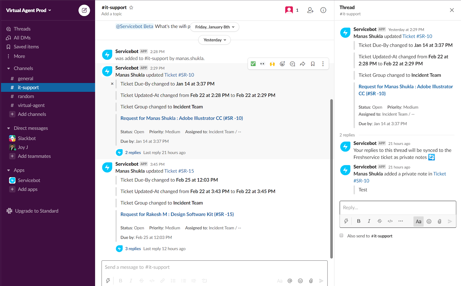
Task: Collapse the Direct messages section
Action: pos(9,128)
